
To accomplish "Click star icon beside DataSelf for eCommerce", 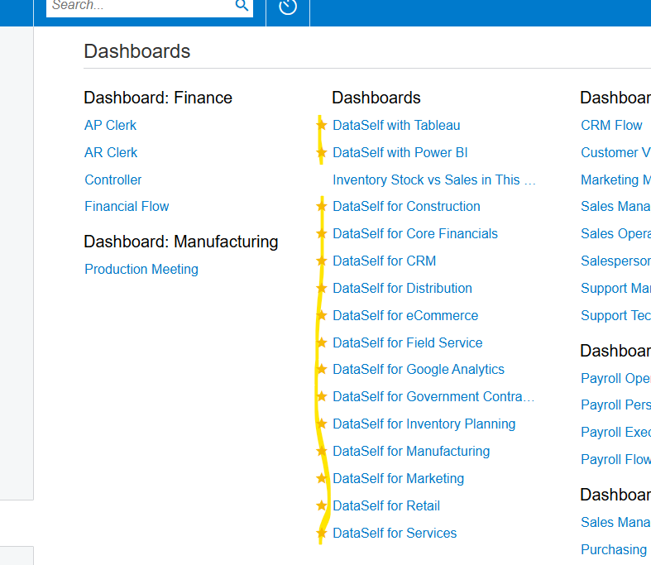I will [x=322, y=315].
